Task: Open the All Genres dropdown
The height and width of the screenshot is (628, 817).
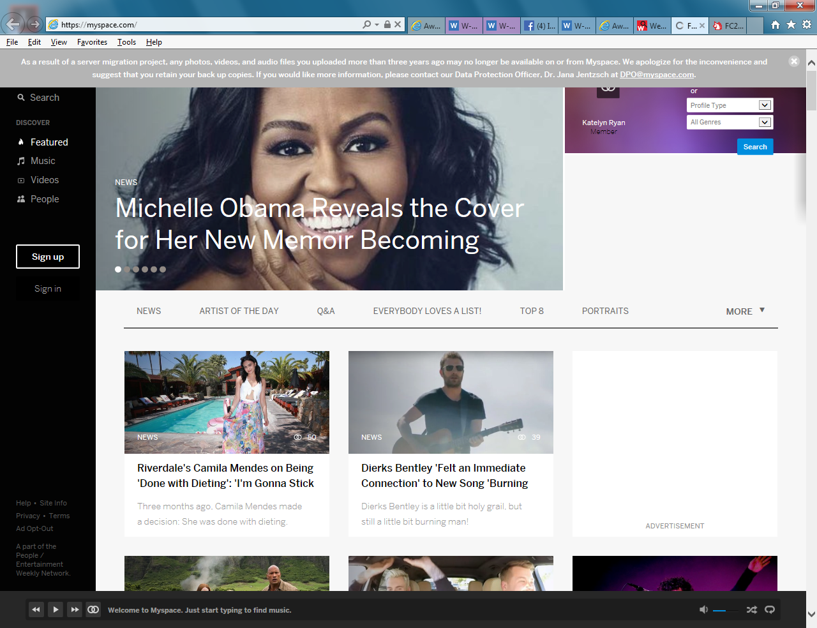Action: [730, 122]
